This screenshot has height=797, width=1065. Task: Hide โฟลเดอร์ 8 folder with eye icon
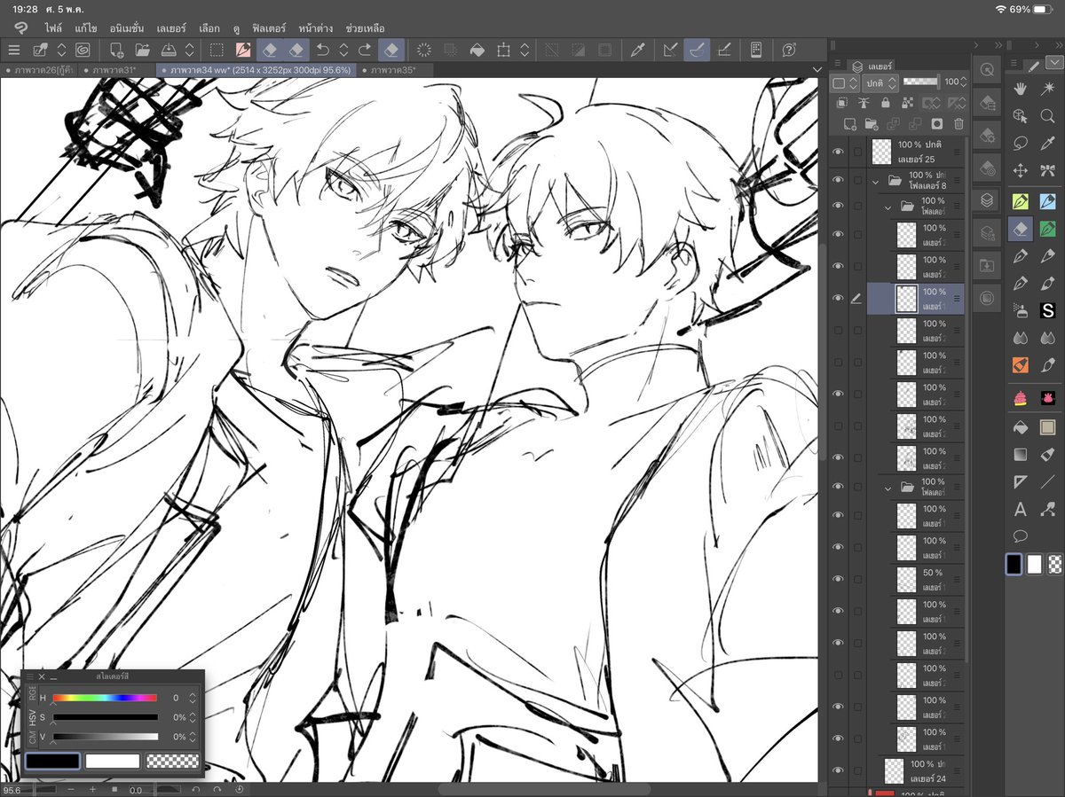(x=838, y=181)
